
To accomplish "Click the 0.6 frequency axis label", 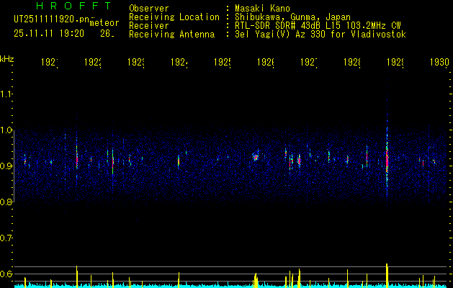I will pyautogui.click(x=6, y=274).
